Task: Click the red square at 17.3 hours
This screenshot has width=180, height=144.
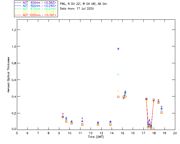Action: coord(146,99)
